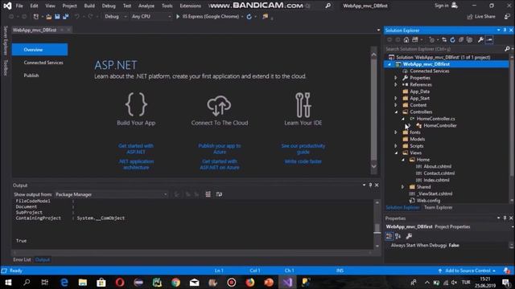Viewport: 515px width, 289px height.
Task: Start debugging with IIS Express play button
Action: click(178, 16)
